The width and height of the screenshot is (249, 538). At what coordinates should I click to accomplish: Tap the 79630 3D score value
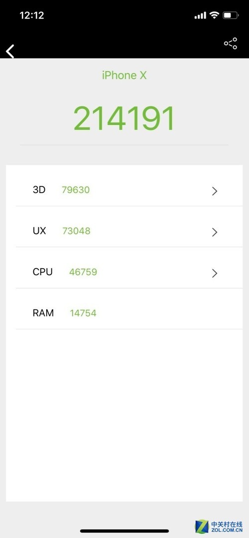76,190
